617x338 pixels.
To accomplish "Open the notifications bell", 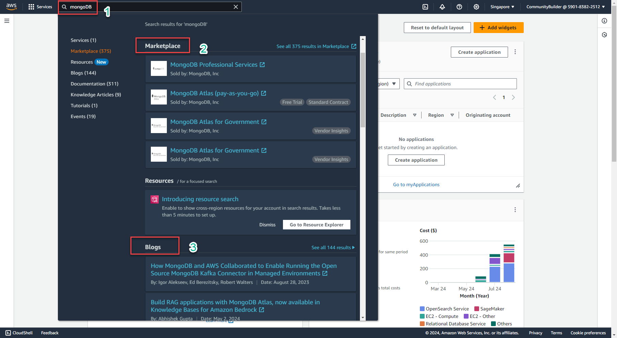I will pos(442,7).
